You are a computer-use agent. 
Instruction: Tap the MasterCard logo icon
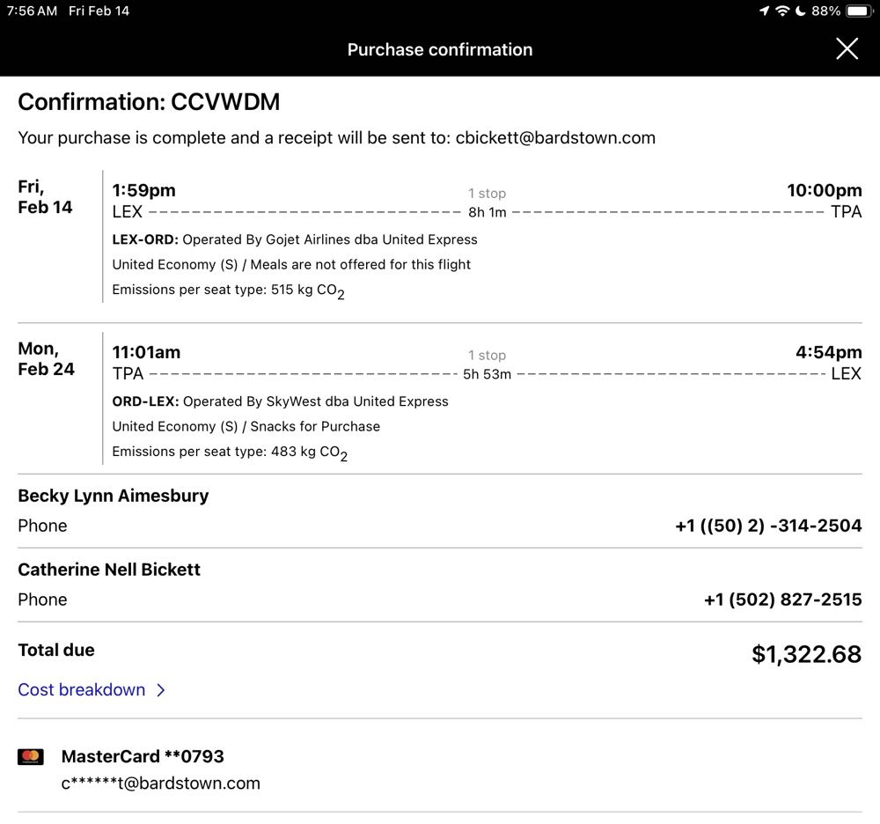point(31,757)
